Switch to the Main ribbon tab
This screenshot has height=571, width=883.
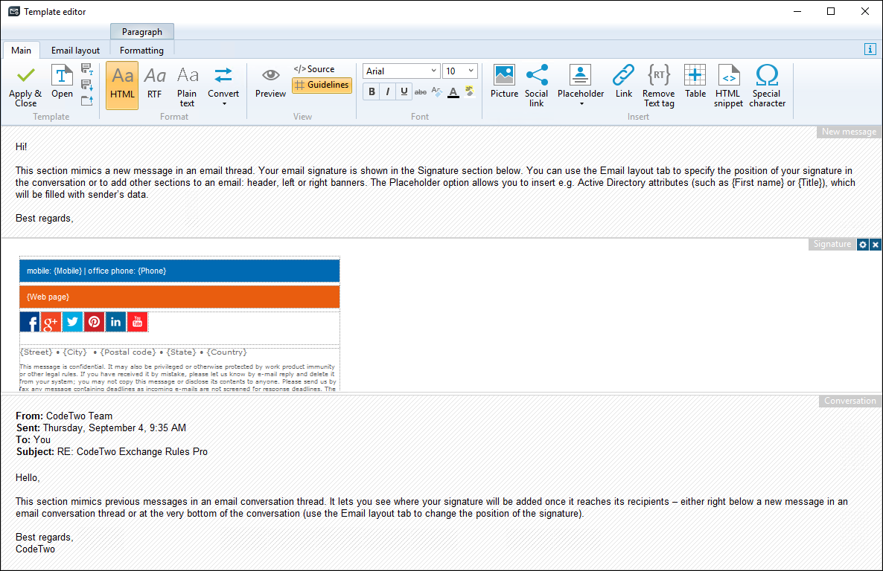point(22,50)
